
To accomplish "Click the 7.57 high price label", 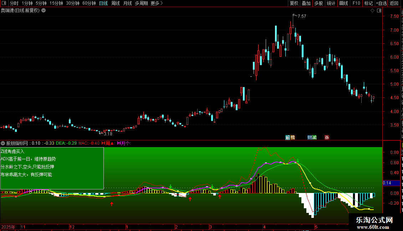I will tap(302, 16).
